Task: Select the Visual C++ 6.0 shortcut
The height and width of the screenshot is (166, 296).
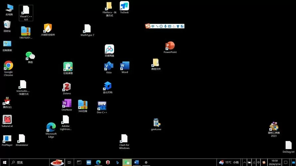Action: (x=26, y=13)
